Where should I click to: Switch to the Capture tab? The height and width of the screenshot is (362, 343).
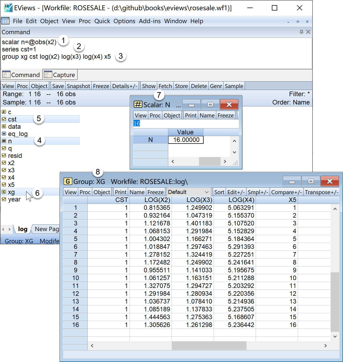point(60,75)
